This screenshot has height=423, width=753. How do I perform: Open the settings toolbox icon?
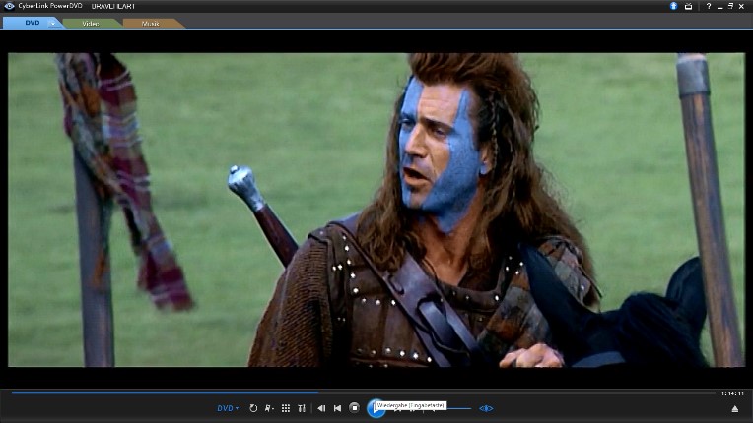pos(688,6)
